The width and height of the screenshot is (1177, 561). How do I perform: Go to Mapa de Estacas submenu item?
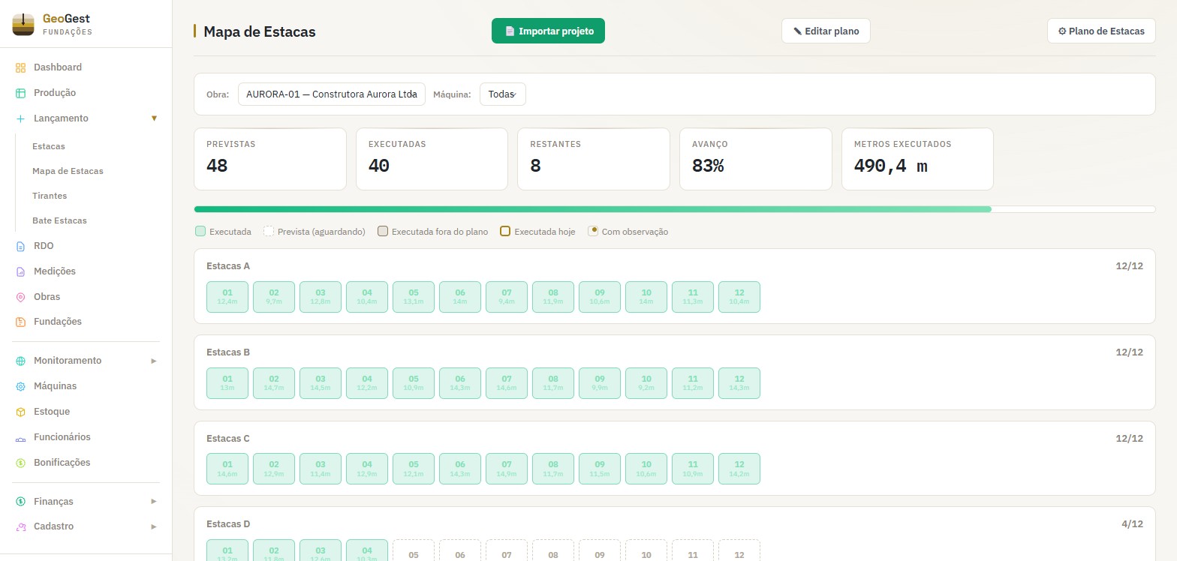68,171
